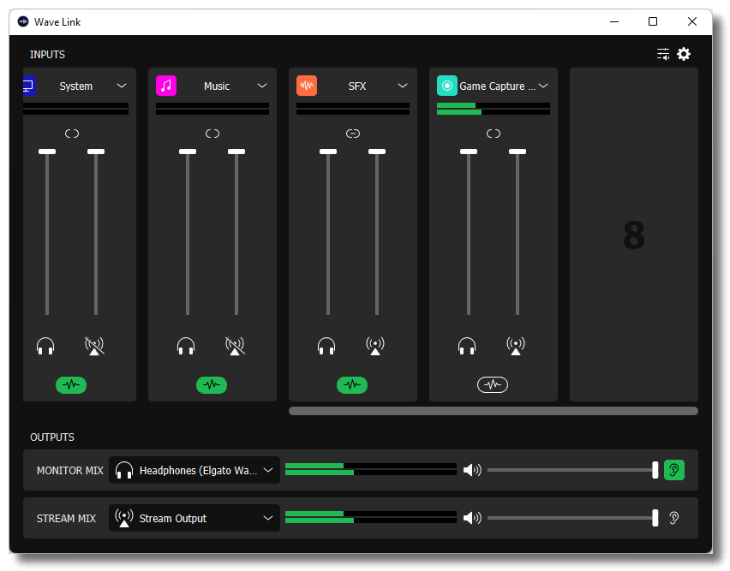Enable Game Capture effects button

pyautogui.click(x=493, y=385)
